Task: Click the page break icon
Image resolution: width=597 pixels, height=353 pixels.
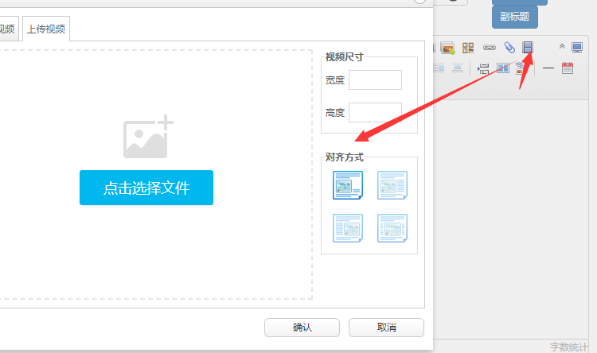Action: coord(483,68)
